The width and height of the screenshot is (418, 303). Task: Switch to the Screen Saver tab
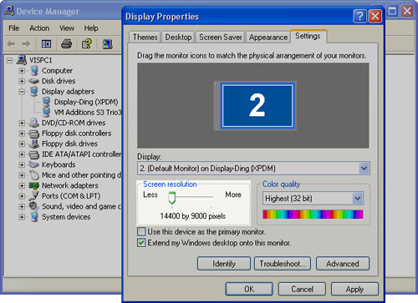(x=221, y=37)
